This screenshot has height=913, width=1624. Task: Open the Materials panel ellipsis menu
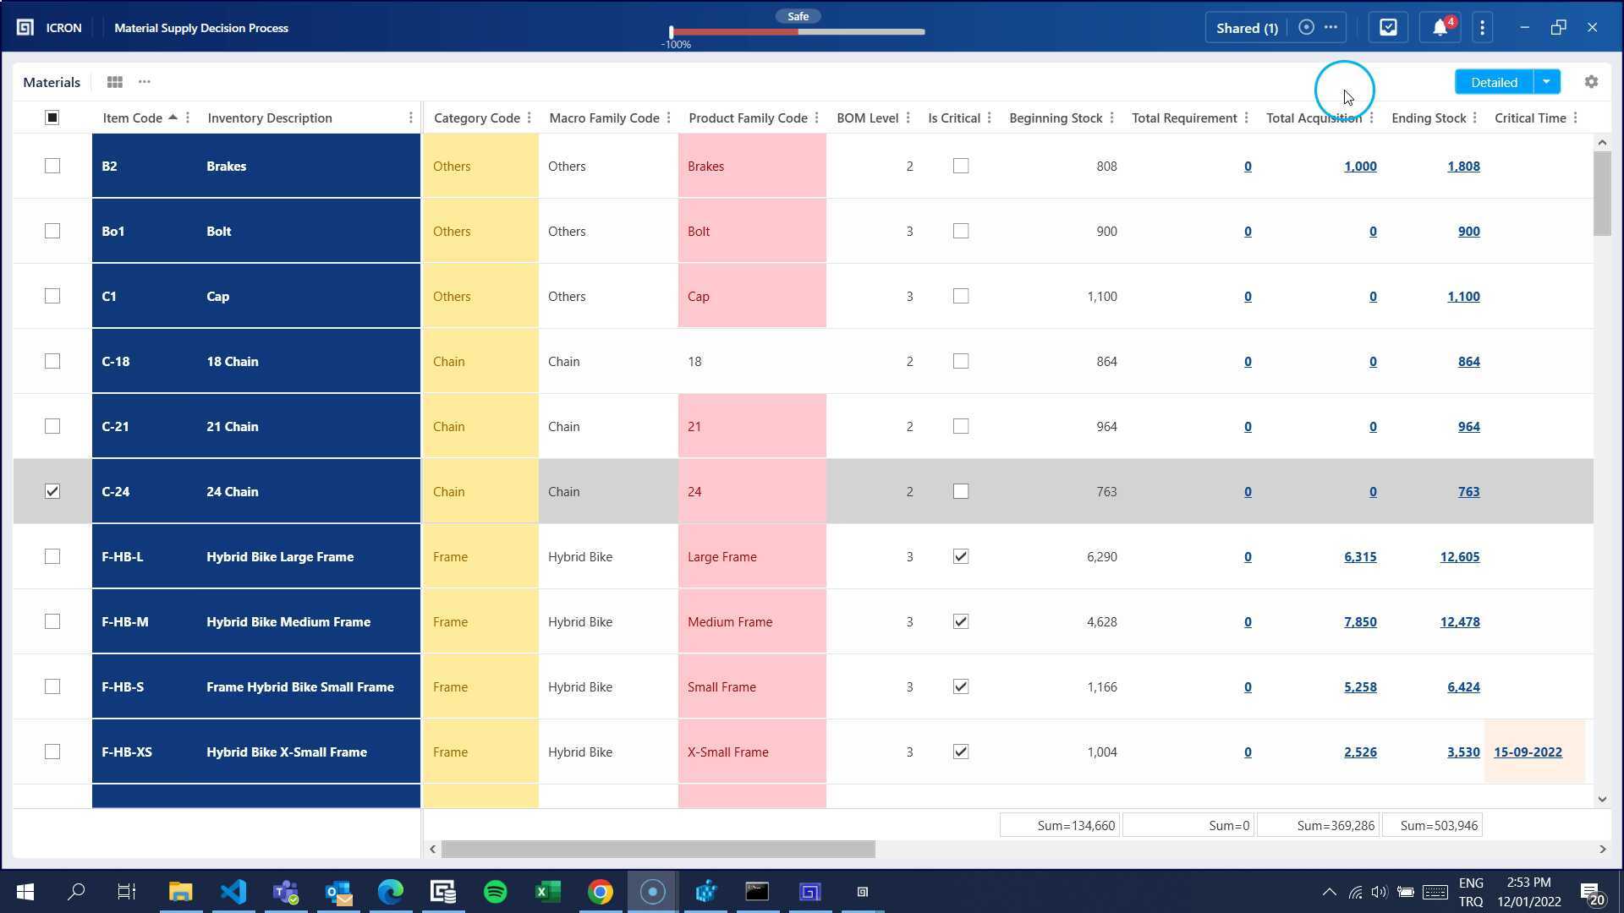coord(145,82)
